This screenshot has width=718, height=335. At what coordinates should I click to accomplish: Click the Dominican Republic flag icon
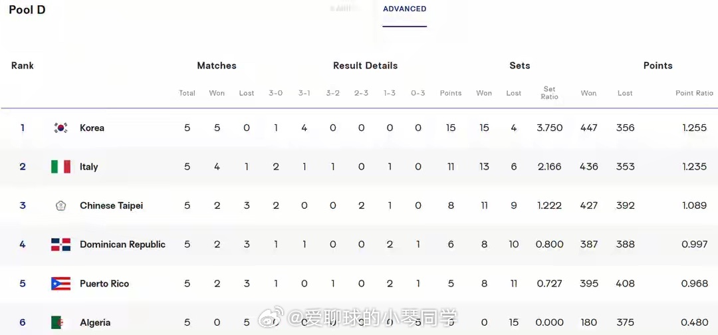point(60,245)
